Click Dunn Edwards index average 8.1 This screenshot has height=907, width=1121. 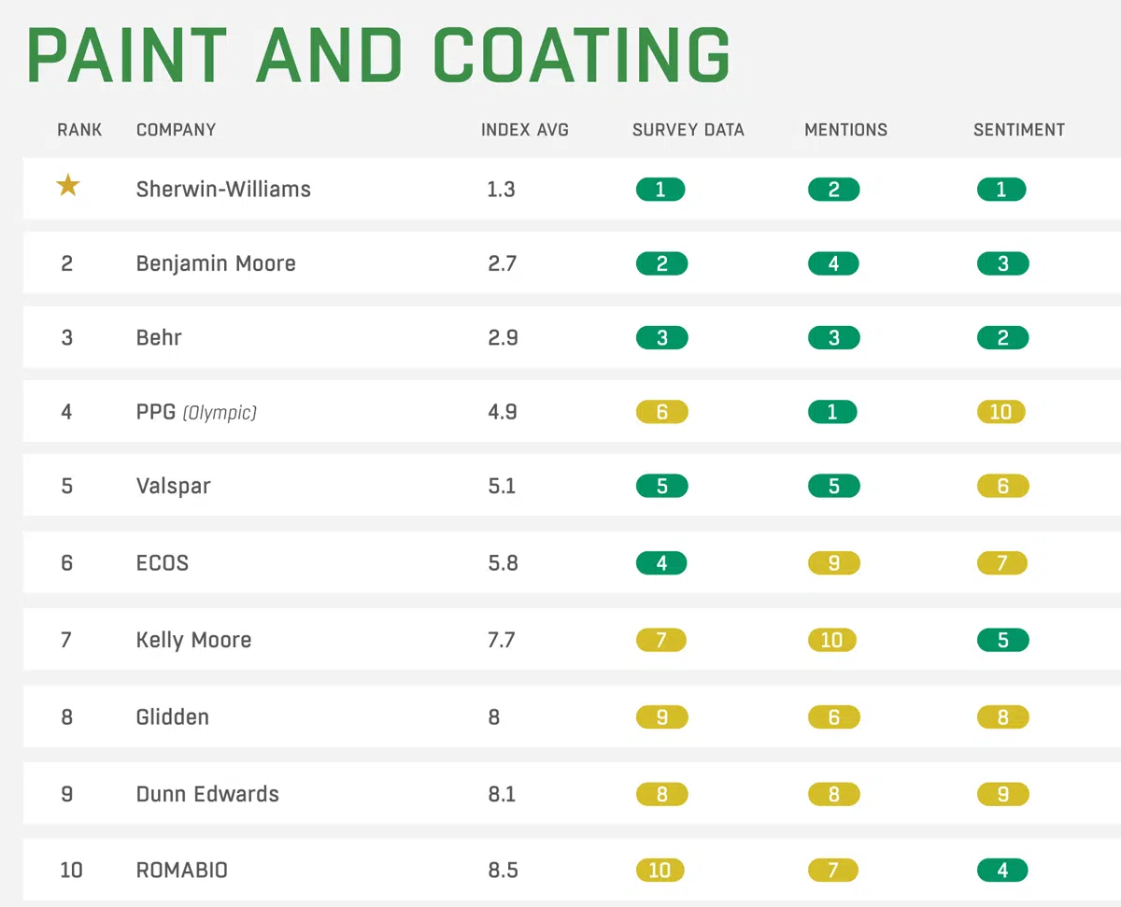point(501,794)
